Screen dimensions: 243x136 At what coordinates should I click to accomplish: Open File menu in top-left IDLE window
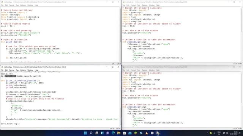click(2, 5)
